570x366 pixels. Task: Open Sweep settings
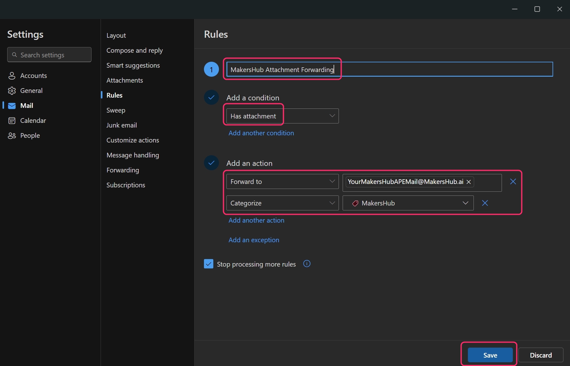(x=116, y=110)
